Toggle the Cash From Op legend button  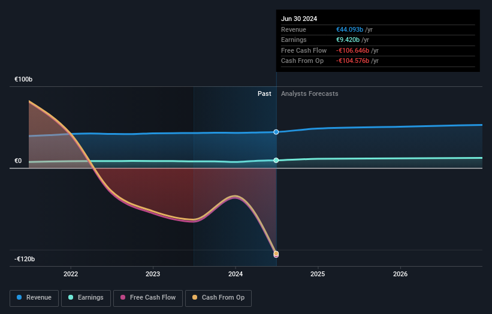pyautogui.click(x=218, y=298)
